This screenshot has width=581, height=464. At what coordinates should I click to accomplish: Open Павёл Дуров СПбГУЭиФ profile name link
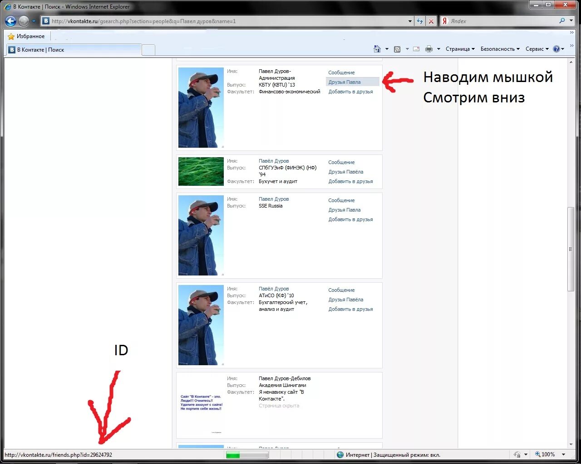(x=274, y=161)
